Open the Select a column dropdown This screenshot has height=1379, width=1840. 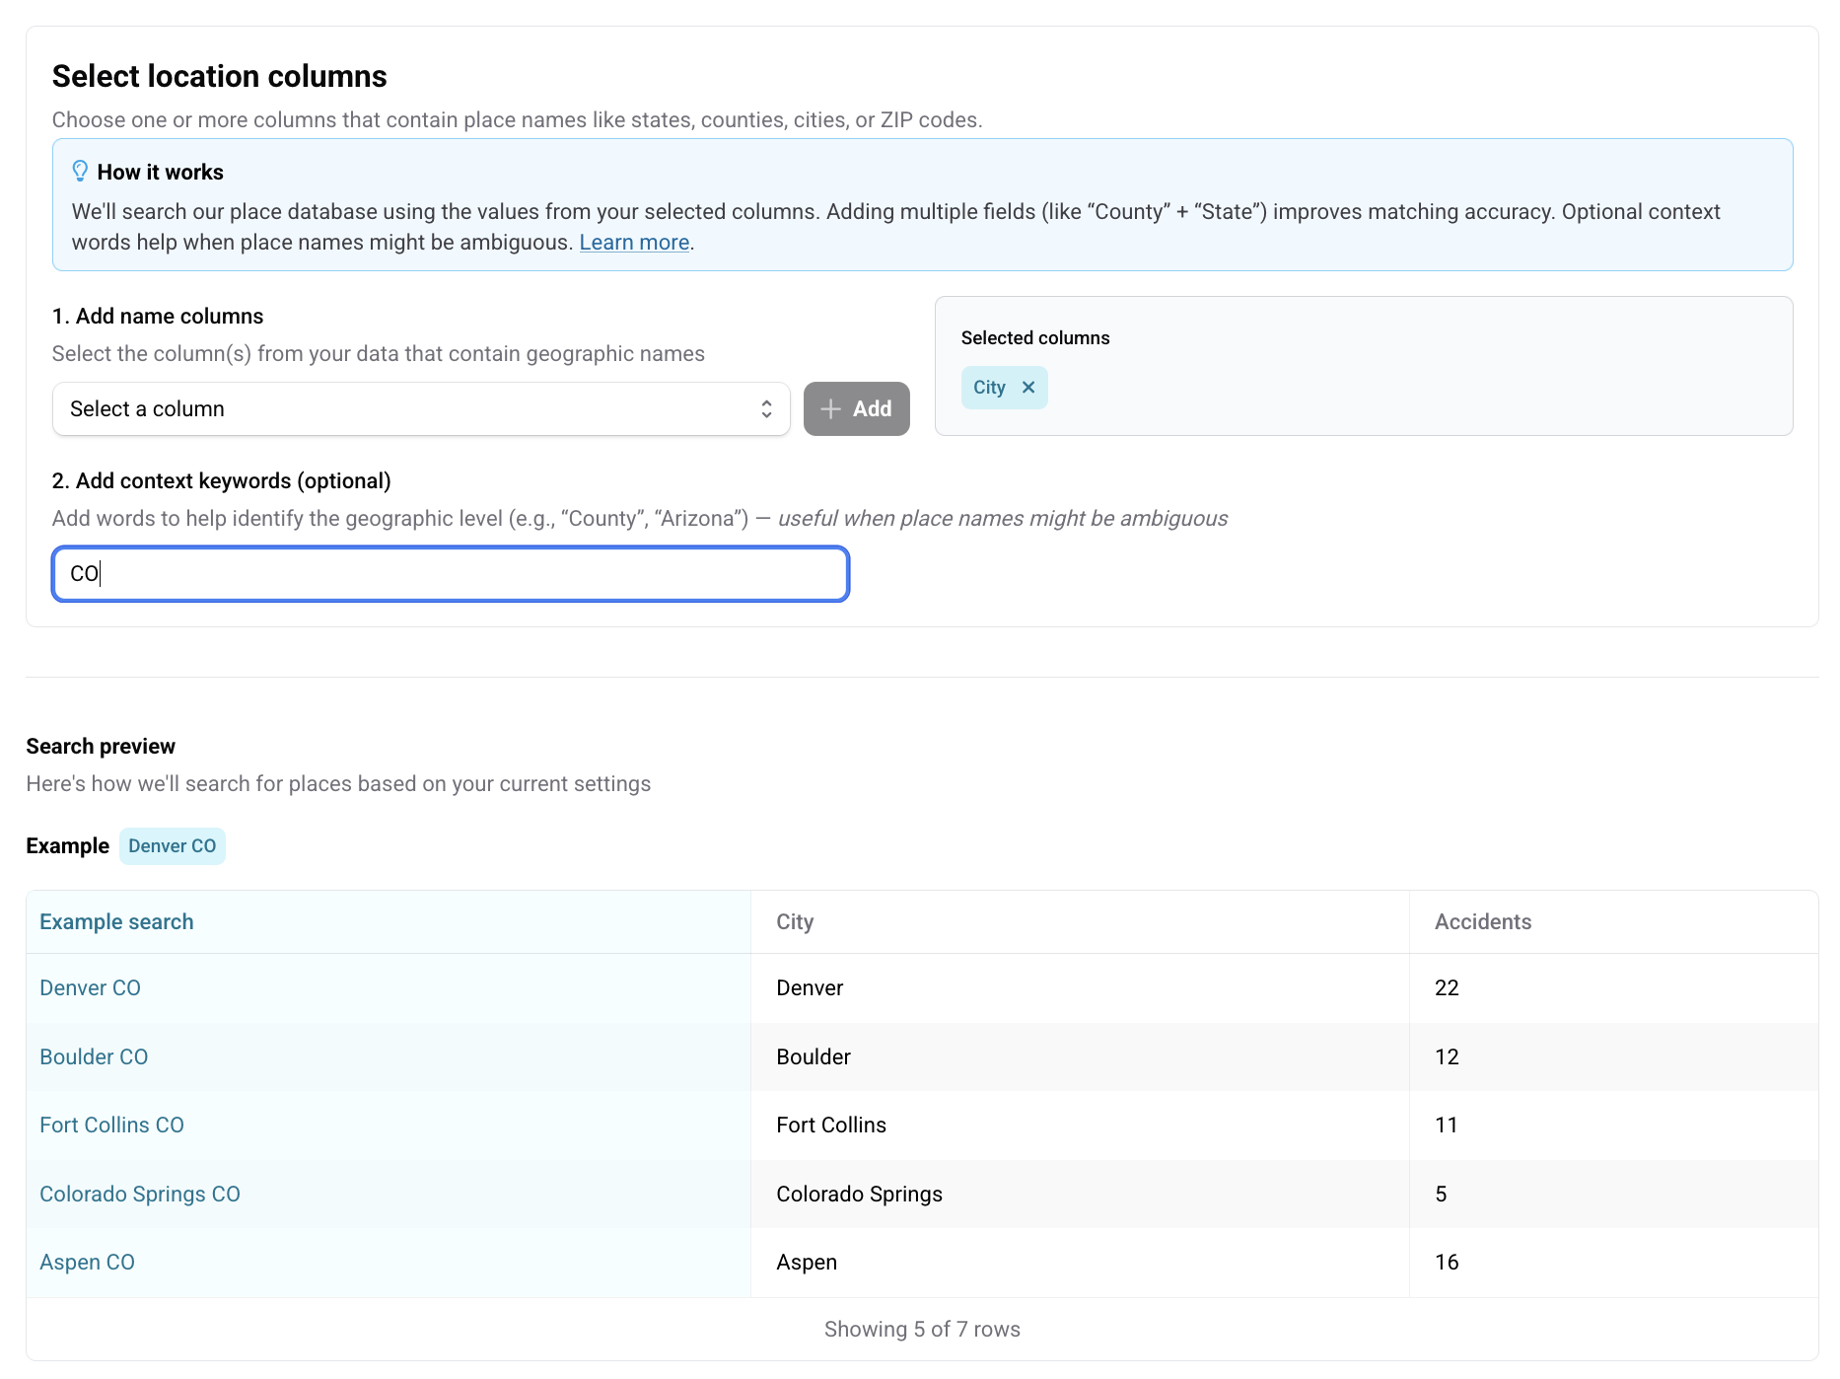coord(420,409)
